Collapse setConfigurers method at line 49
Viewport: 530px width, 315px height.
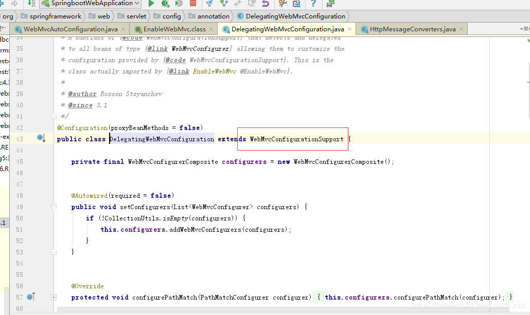coord(54,207)
